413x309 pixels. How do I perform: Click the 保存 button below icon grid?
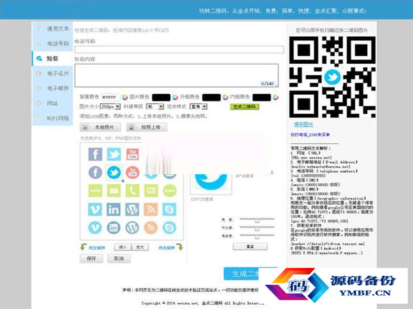coord(91,258)
